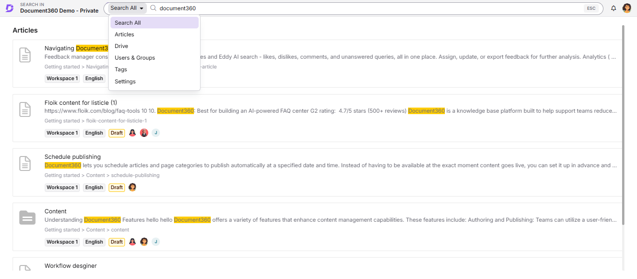This screenshot has height=279, width=637.
Task: Click the ESC button to close search
Action: coord(591,8)
